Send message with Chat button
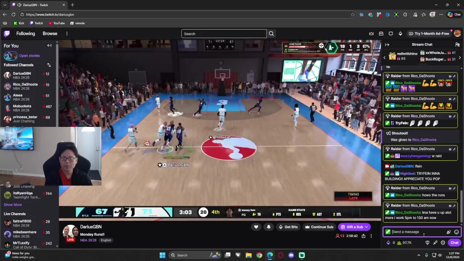The width and height of the screenshot is (464, 261). [454, 243]
